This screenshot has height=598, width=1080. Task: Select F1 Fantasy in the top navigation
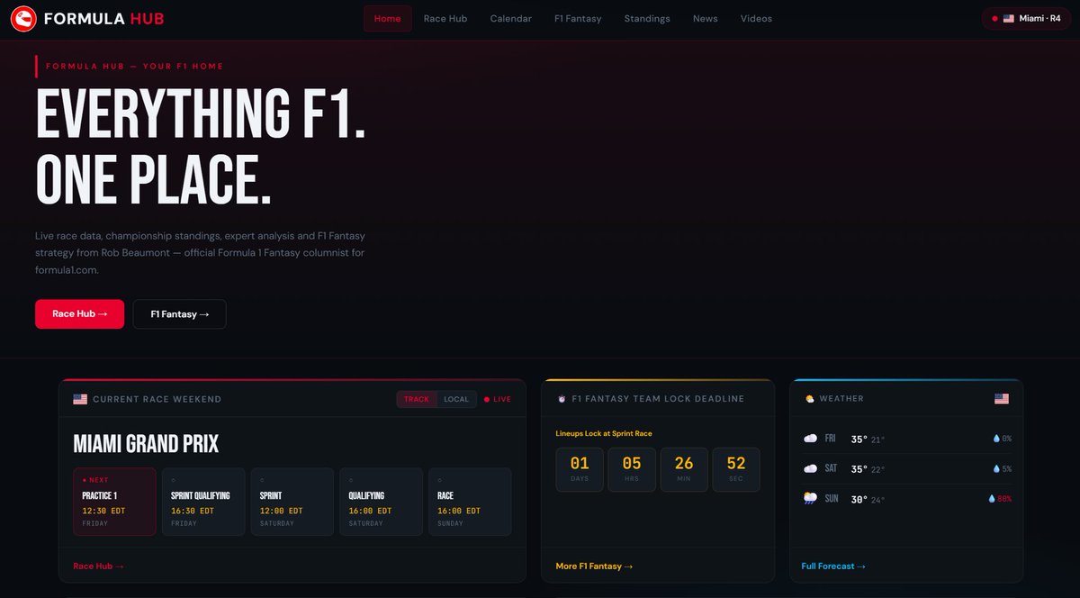point(578,18)
